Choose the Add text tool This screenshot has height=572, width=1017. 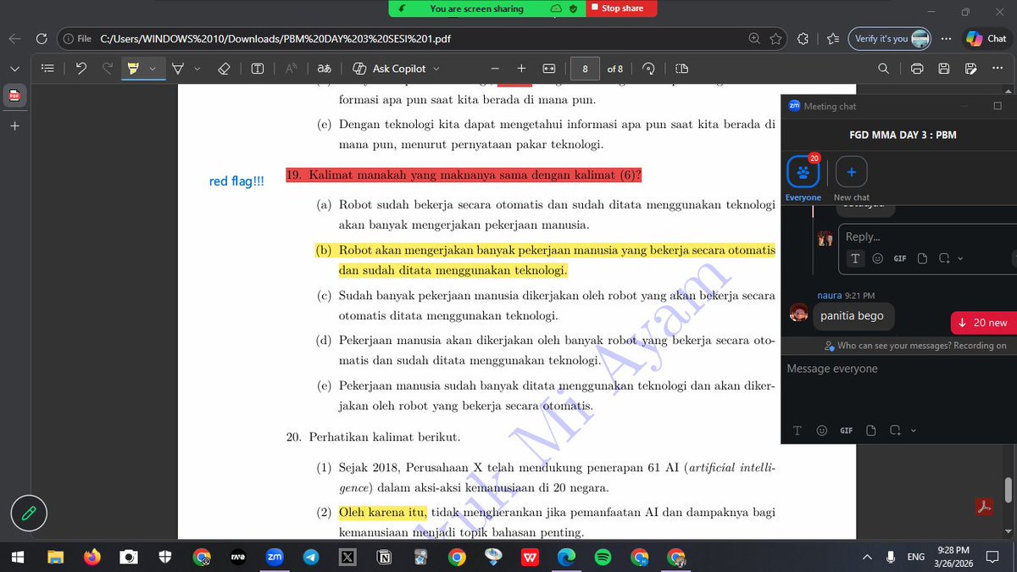point(258,69)
